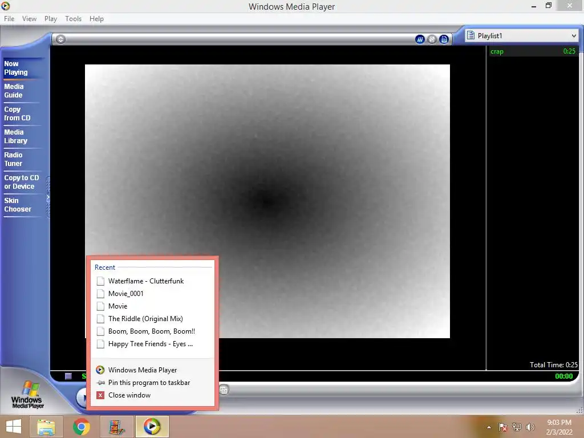
Task: Click the Windows Media Player taskbar icon
Action: point(152,427)
